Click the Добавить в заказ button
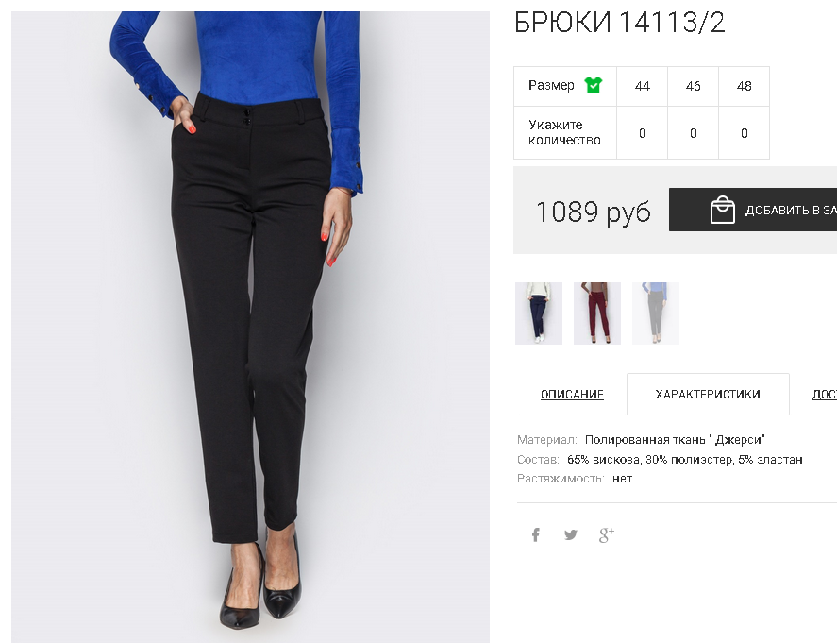Viewport: 837px width, 643px height. pos(753,210)
